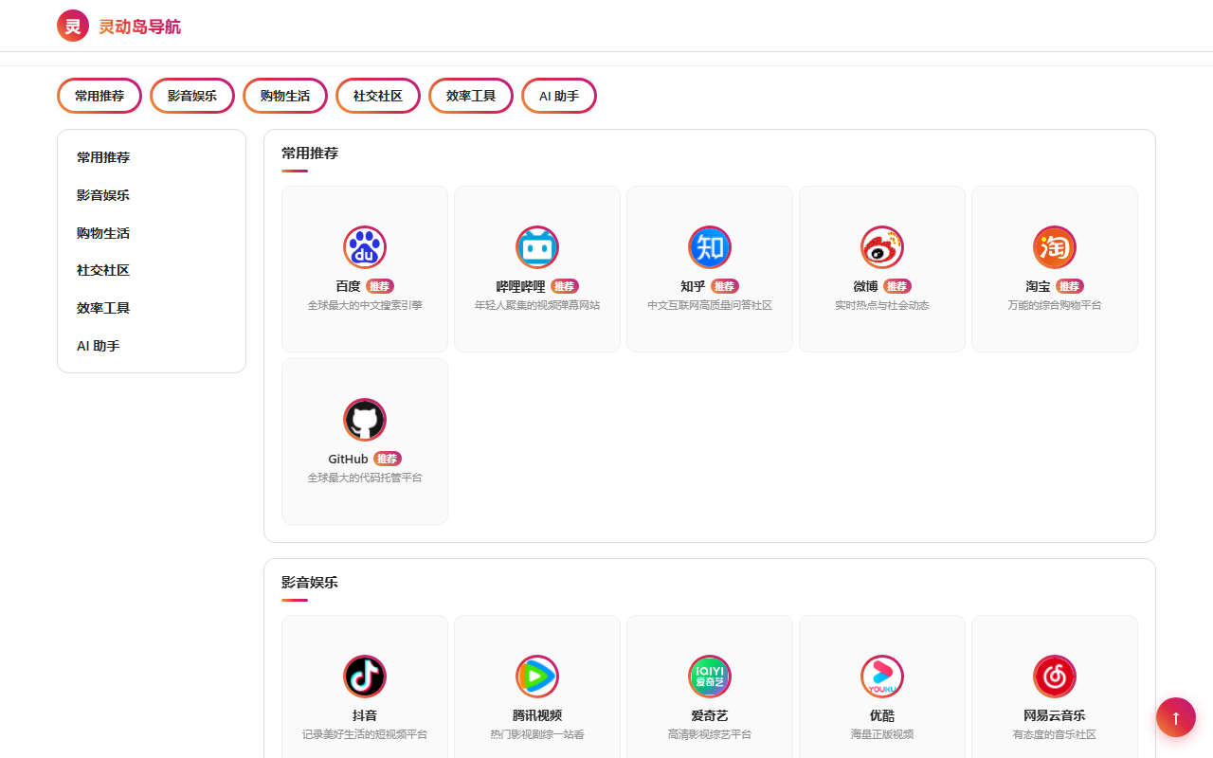Open the 爱奇艺 green icon
This screenshot has width=1213, height=758.
click(710, 677)
